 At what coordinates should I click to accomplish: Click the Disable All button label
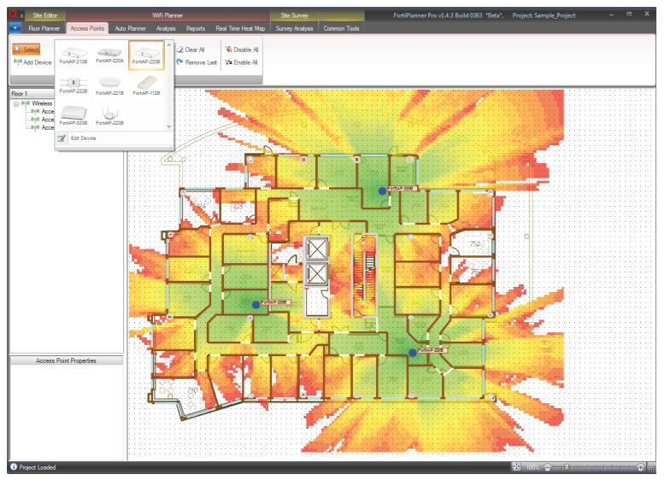pyautogui.click(x=246, y=50)
